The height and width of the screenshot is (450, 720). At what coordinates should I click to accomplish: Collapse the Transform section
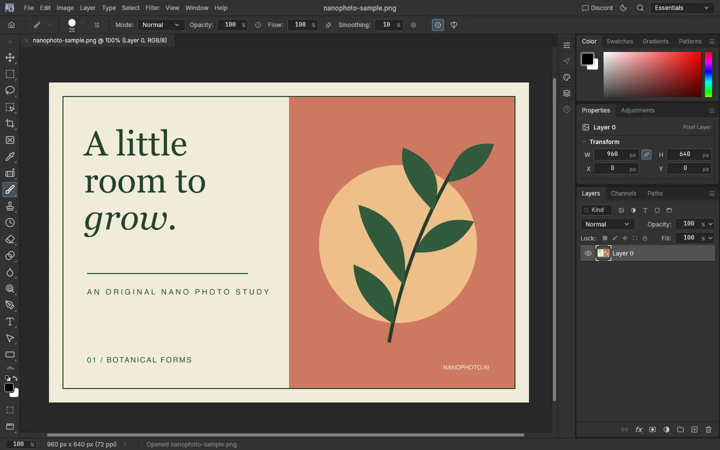584,142
